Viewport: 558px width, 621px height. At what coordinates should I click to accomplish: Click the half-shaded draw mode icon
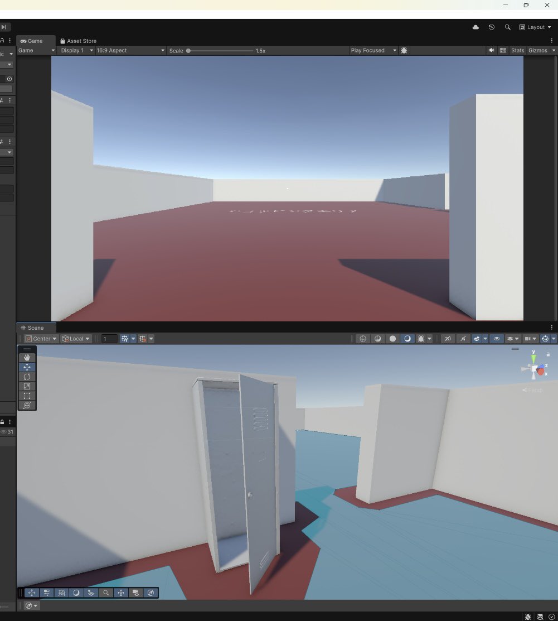(x=377, y=339)
